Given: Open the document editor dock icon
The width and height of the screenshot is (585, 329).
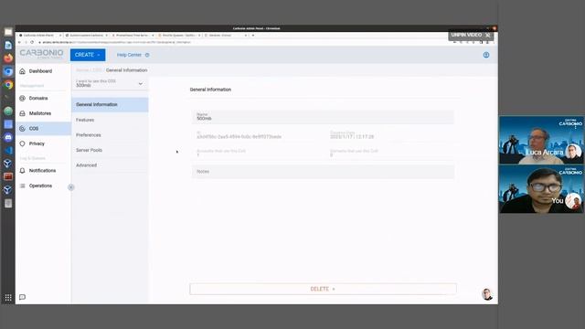Looking at the screenshot, I should (x=8, y=46).
